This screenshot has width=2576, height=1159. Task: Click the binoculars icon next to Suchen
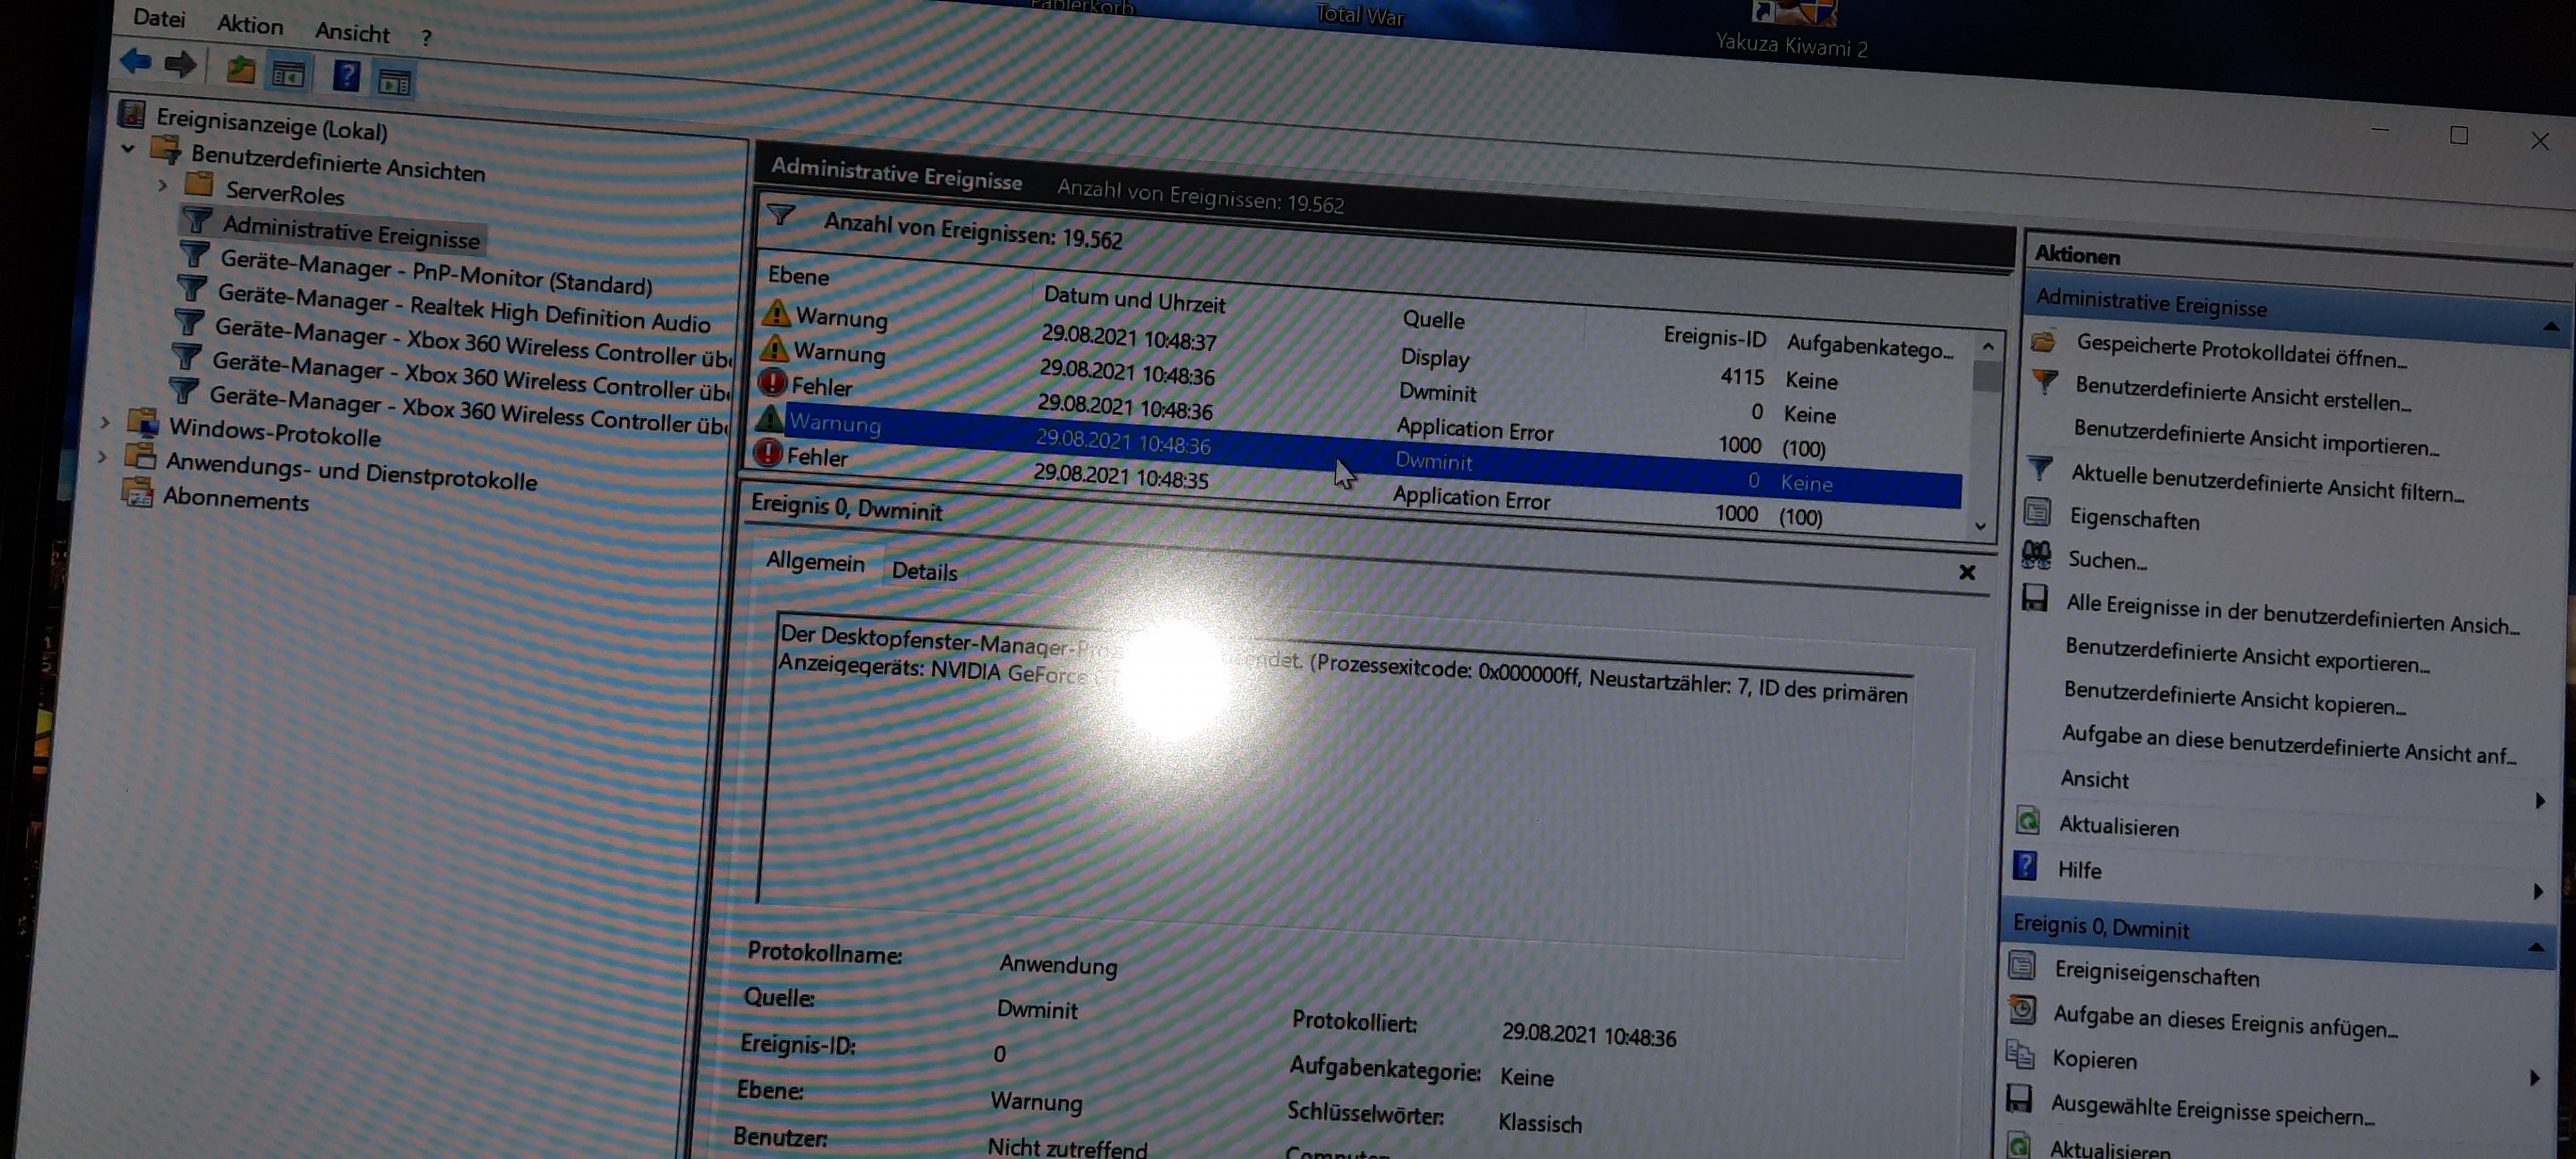pos(2036,555)
